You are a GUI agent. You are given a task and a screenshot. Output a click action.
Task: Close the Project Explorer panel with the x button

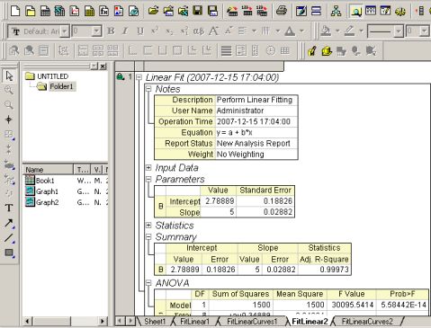103,66
